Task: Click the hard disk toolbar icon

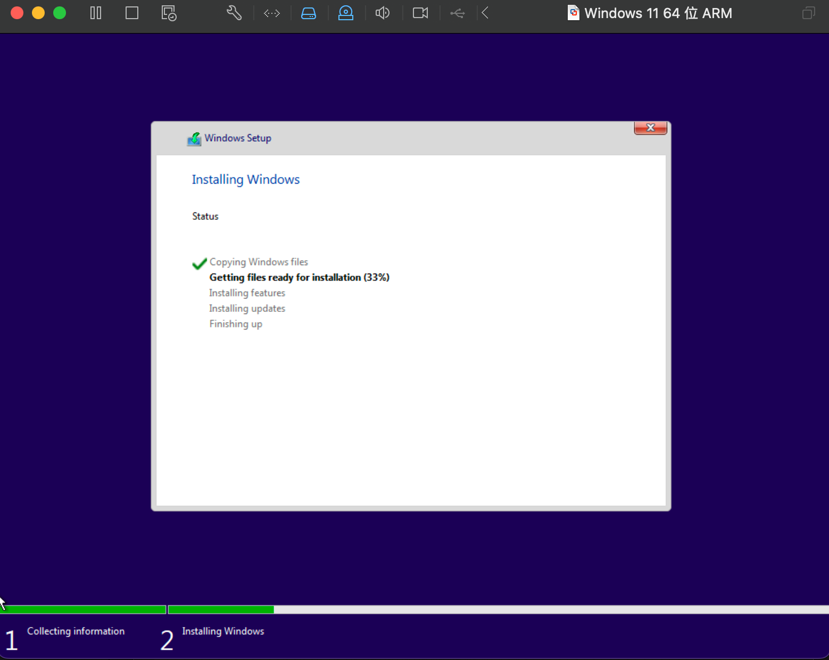Action: pos(309,13)
